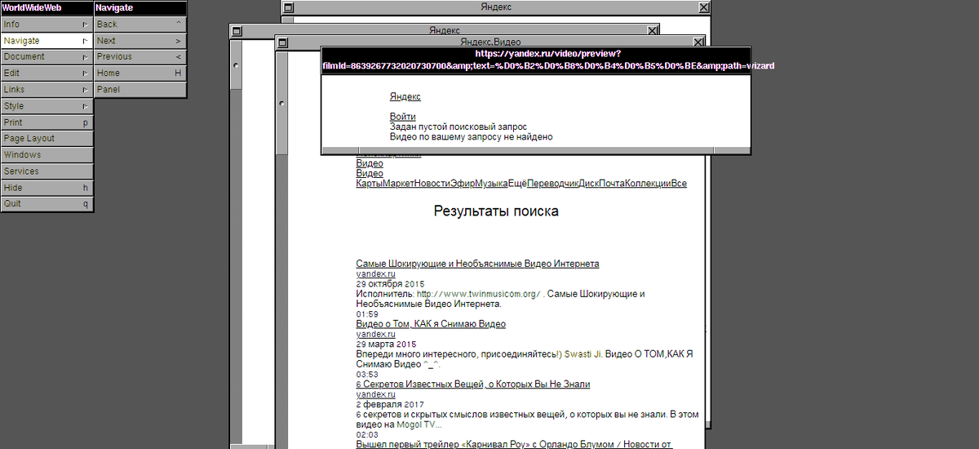Choose Hide from the WorldWideWeb menu
This screenshot has width=979, height=449.
tap(47, 188)
